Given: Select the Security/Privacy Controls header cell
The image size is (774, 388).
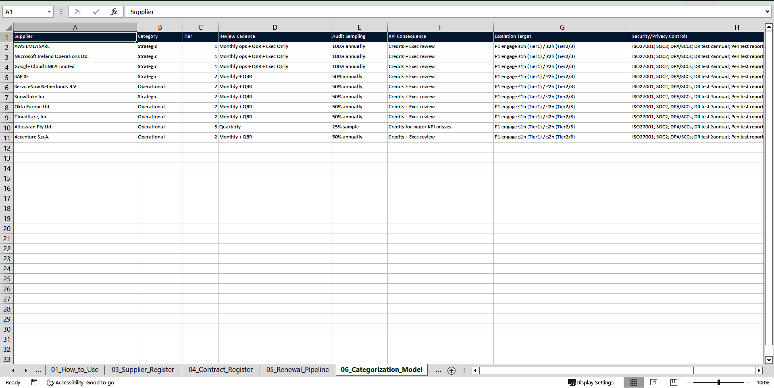Looking at the screenshot, I should click(697, 37).
